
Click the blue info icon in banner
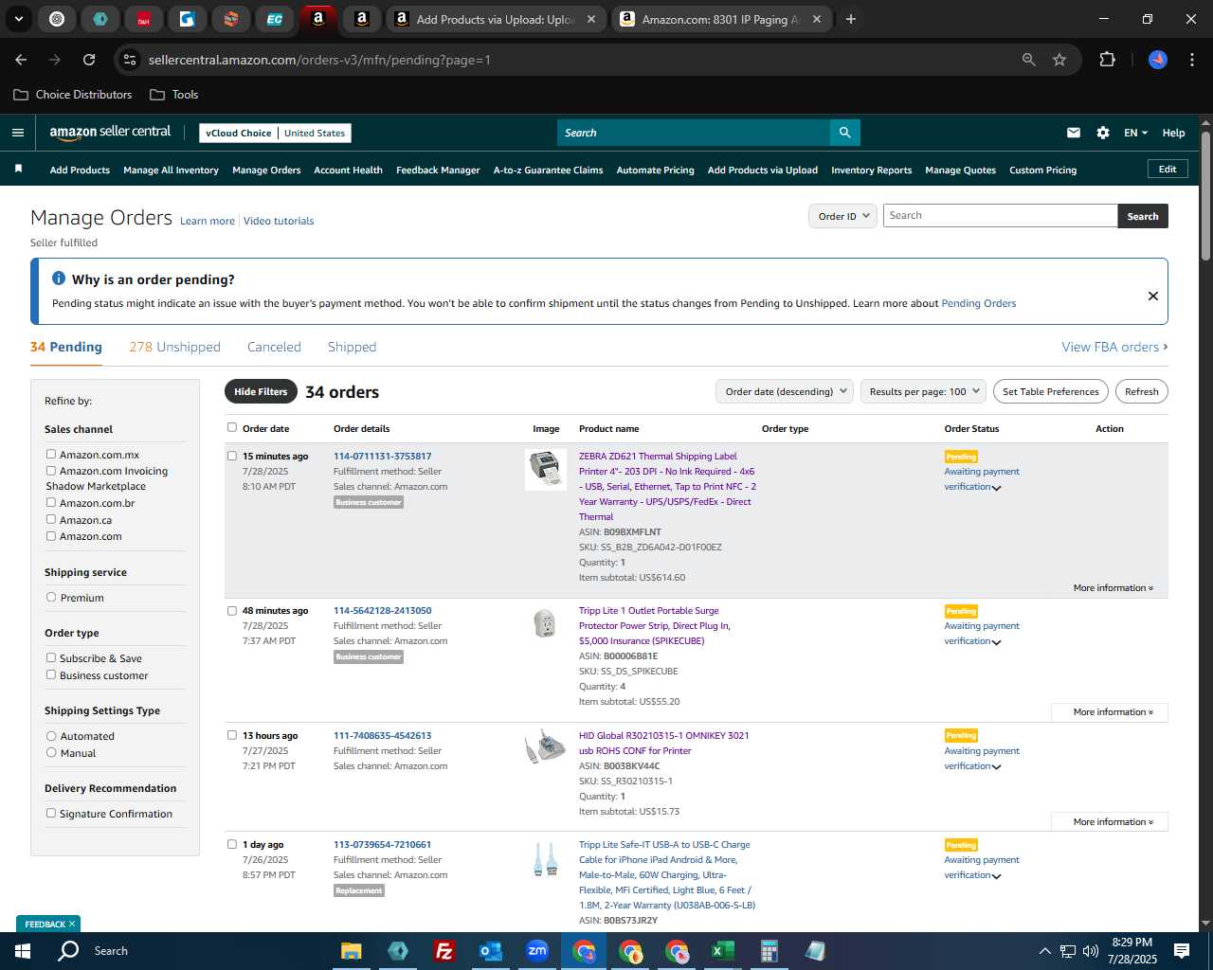point(59,278)
